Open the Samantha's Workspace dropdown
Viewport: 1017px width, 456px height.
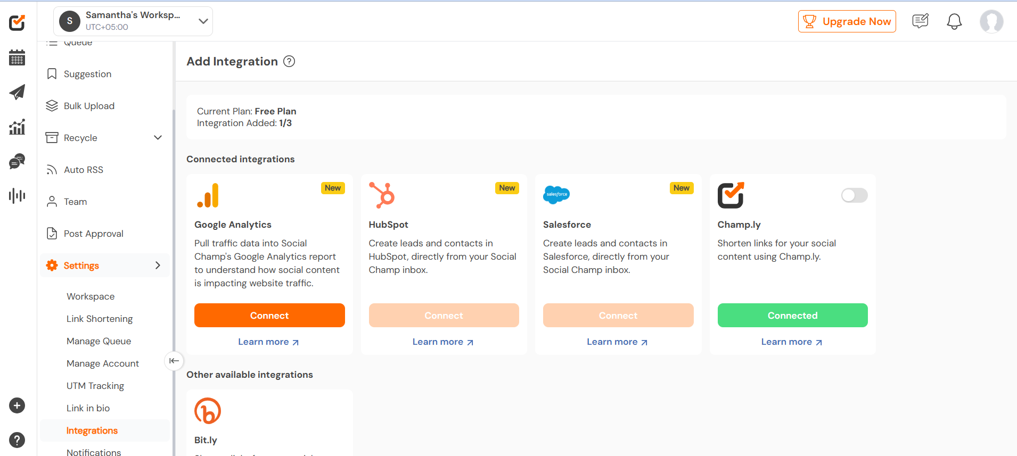(x=133, y=21)
